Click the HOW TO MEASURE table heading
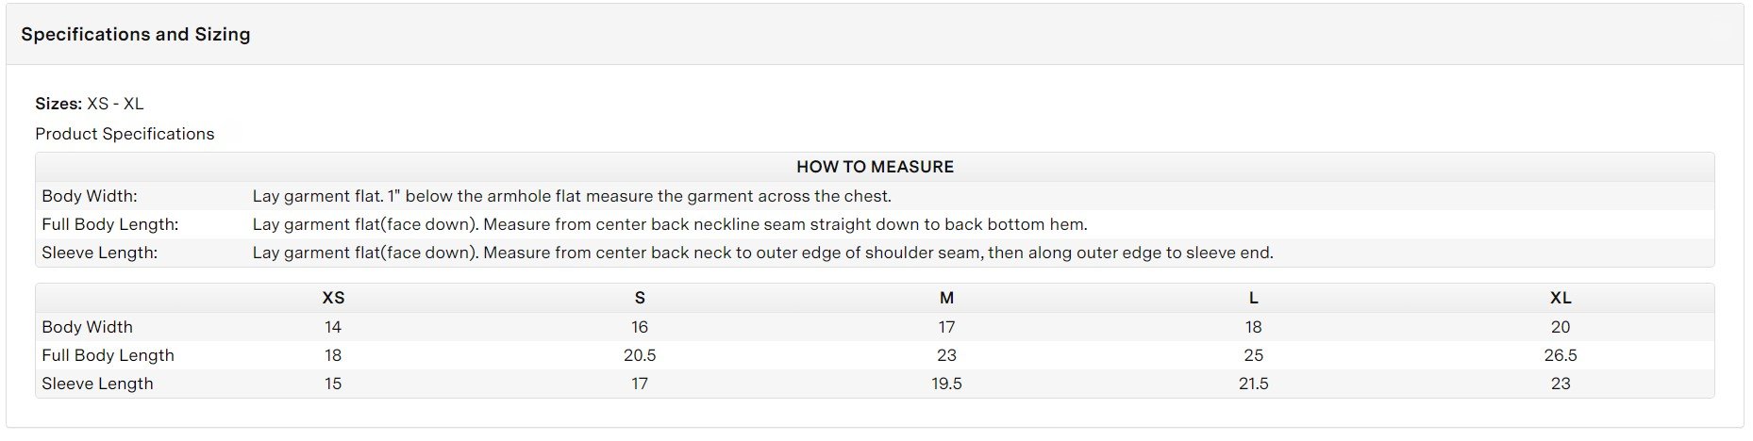Screen dimensions: 1753x441 click(875, 167)
